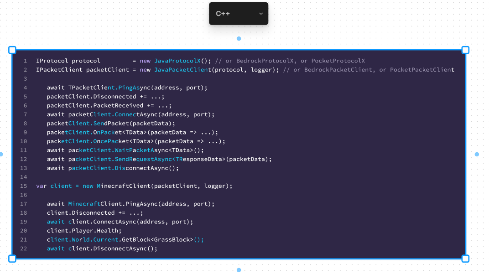Click line number 1 in the gutter
Image resolution: width=489 pixels, height=274 pixels.
(25, 61)
